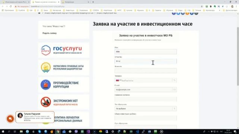
Task: Open the Приложения apps shortcut in bookmarks
Action: tap(7, 10)
